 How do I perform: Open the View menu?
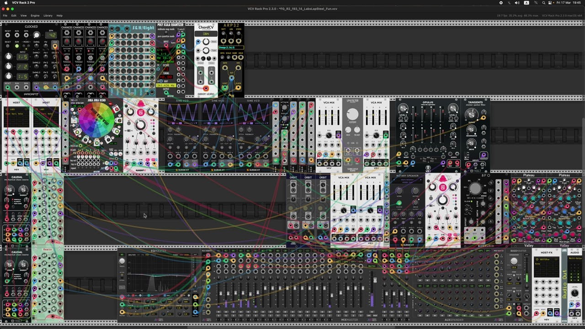[23, 16]
